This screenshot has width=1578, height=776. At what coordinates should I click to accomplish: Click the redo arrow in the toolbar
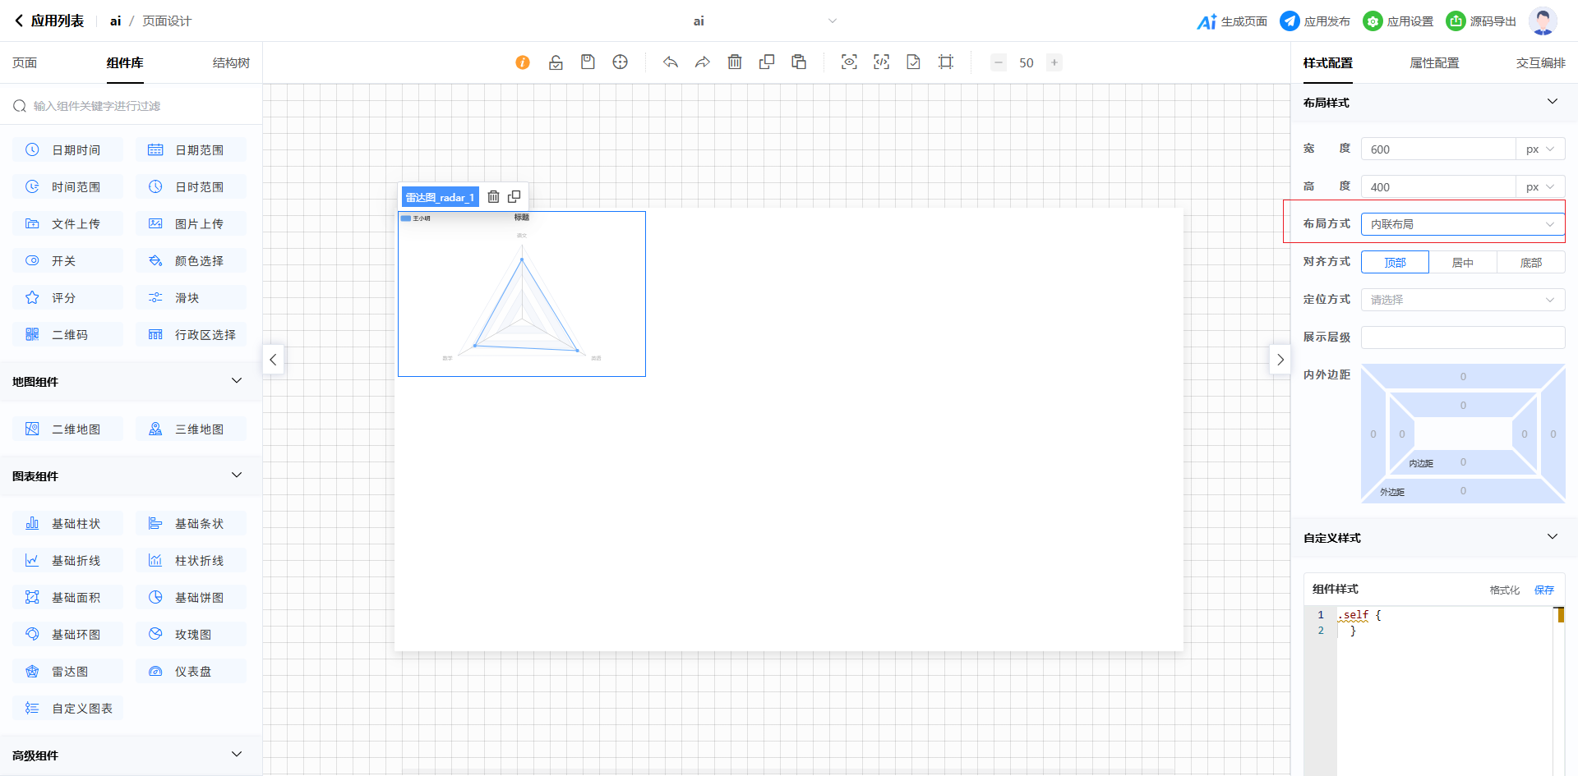click(703, 62)
